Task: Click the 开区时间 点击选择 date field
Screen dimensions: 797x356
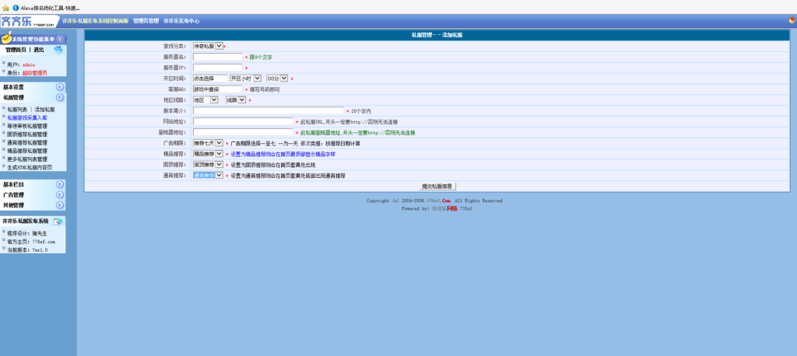Action: tap(210, 79)
